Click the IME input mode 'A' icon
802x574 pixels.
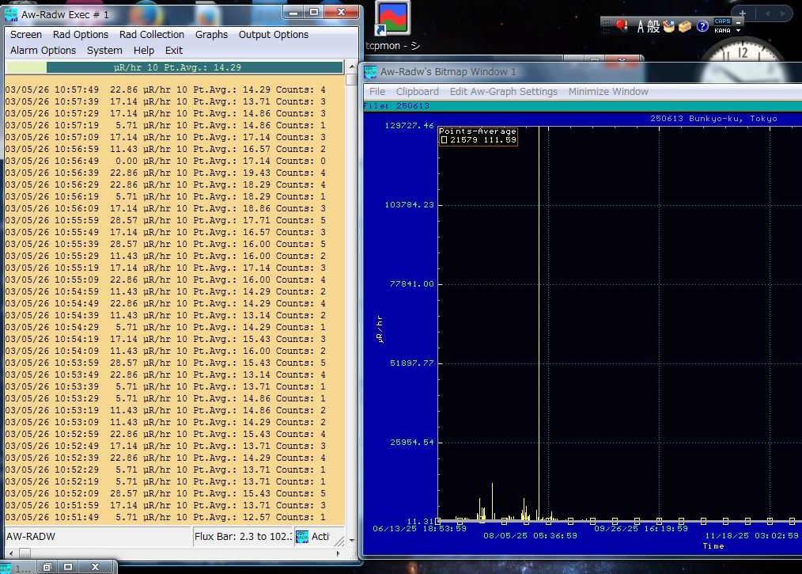pos(642,26)
